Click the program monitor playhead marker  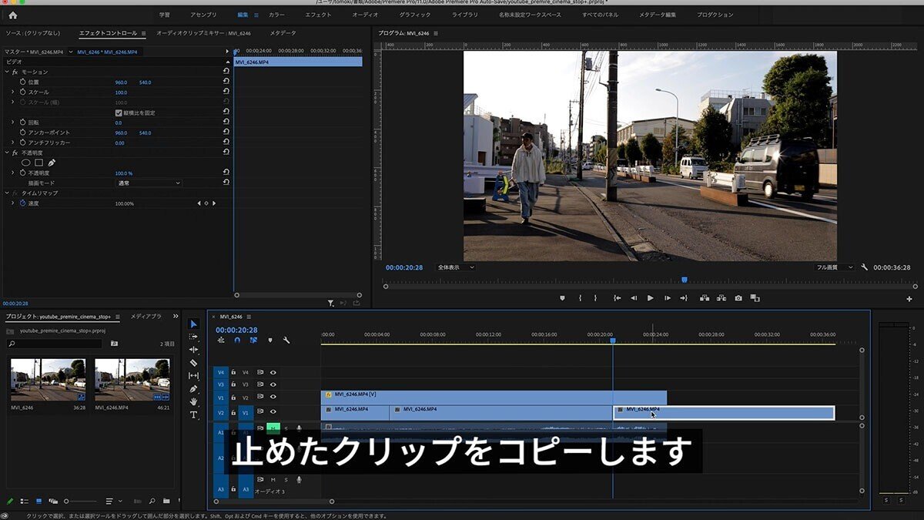[x=684, y=280]
